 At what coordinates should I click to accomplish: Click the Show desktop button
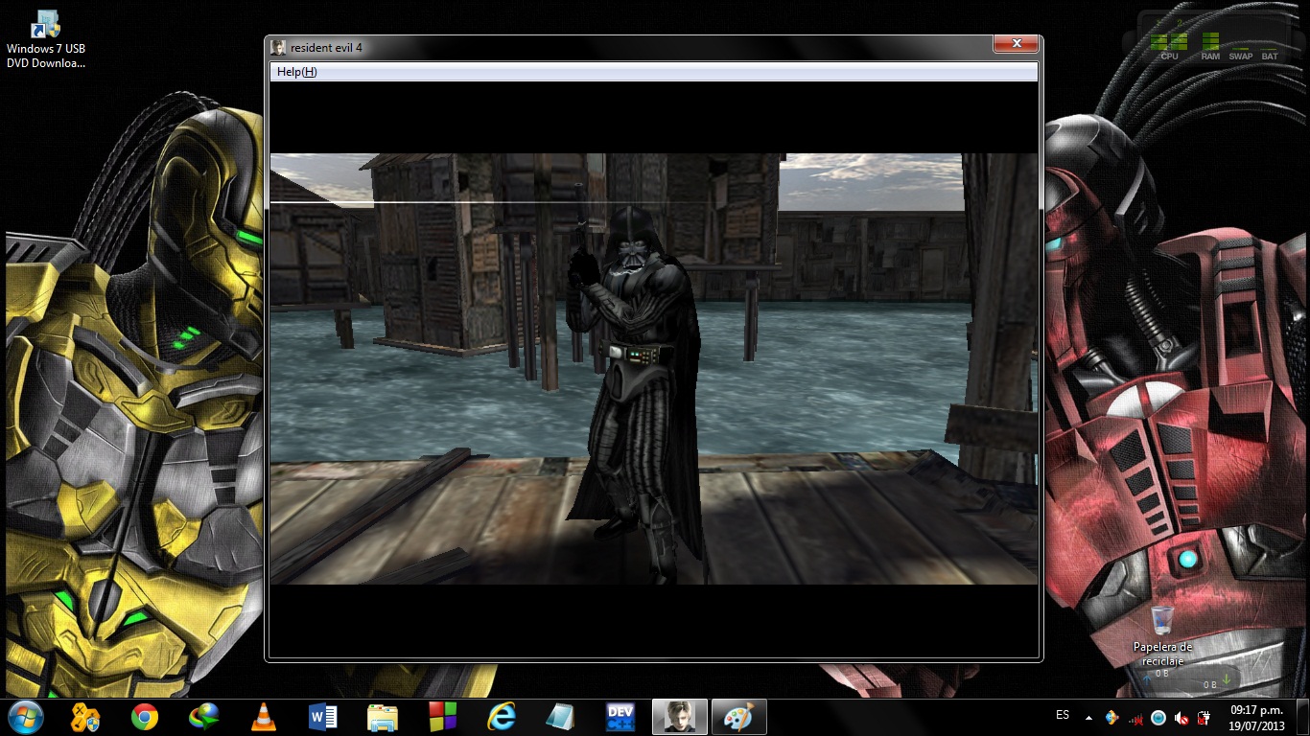coord(1303,717)
